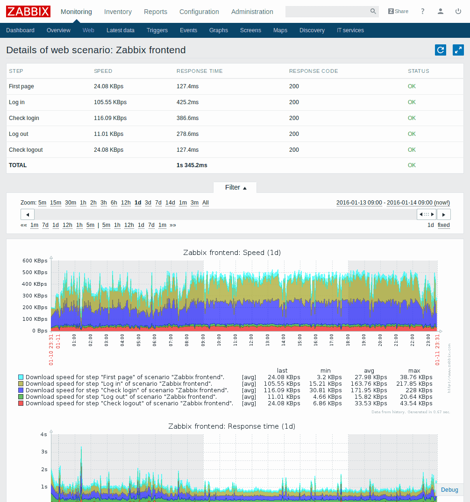Refresh the web scenario page
The image size is (470, 502).
click(440, 50)
